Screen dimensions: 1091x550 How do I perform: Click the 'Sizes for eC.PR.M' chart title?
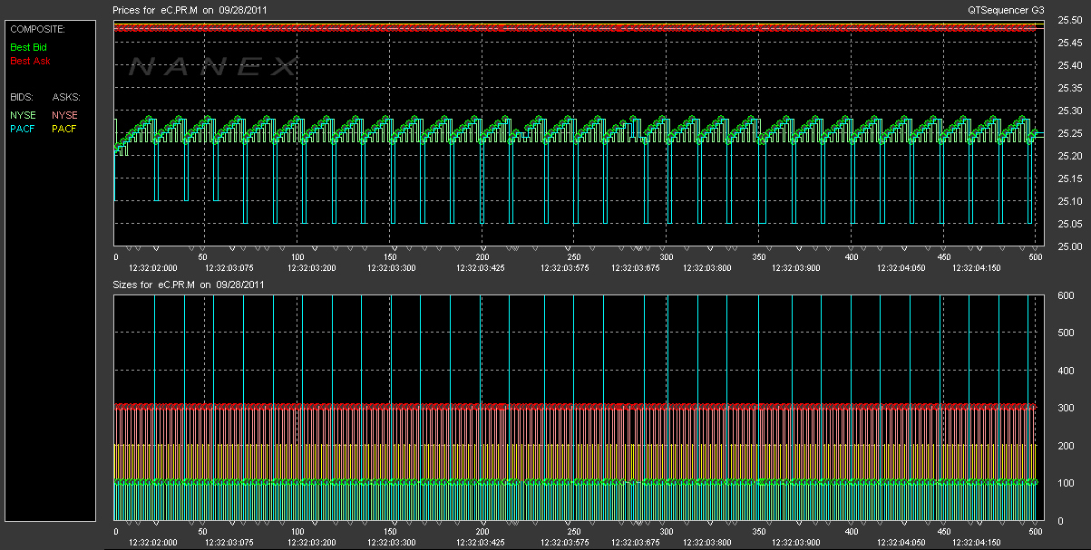(189, 285)
